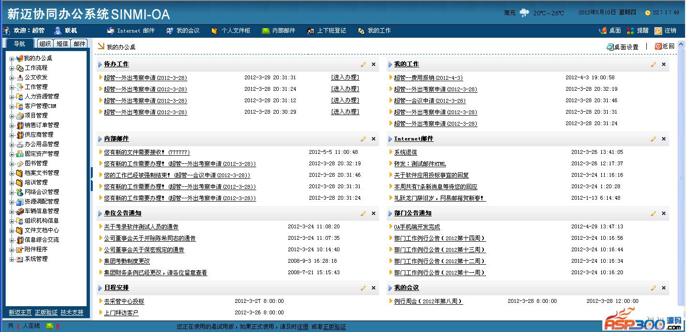Open 例行周会(2012年第八周) meeting
Image resolution: width=686 pixels, height=332 pixels.
(428, 301)
